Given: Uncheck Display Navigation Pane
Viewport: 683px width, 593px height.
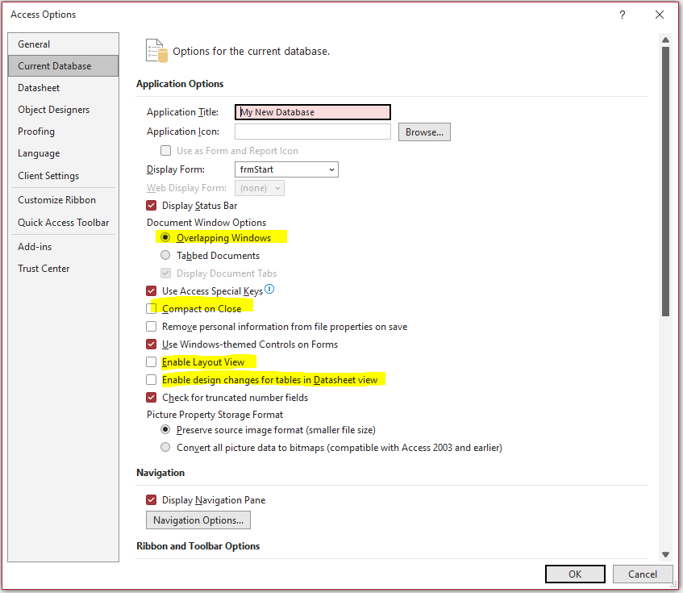Looking at the screenshot, I should click(x=151, y=500).
